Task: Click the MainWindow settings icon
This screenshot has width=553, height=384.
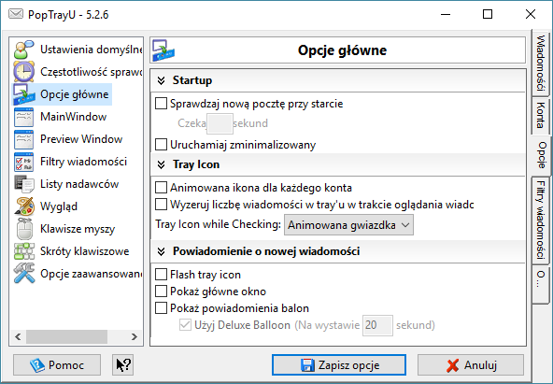Action: tap(23, 117)
